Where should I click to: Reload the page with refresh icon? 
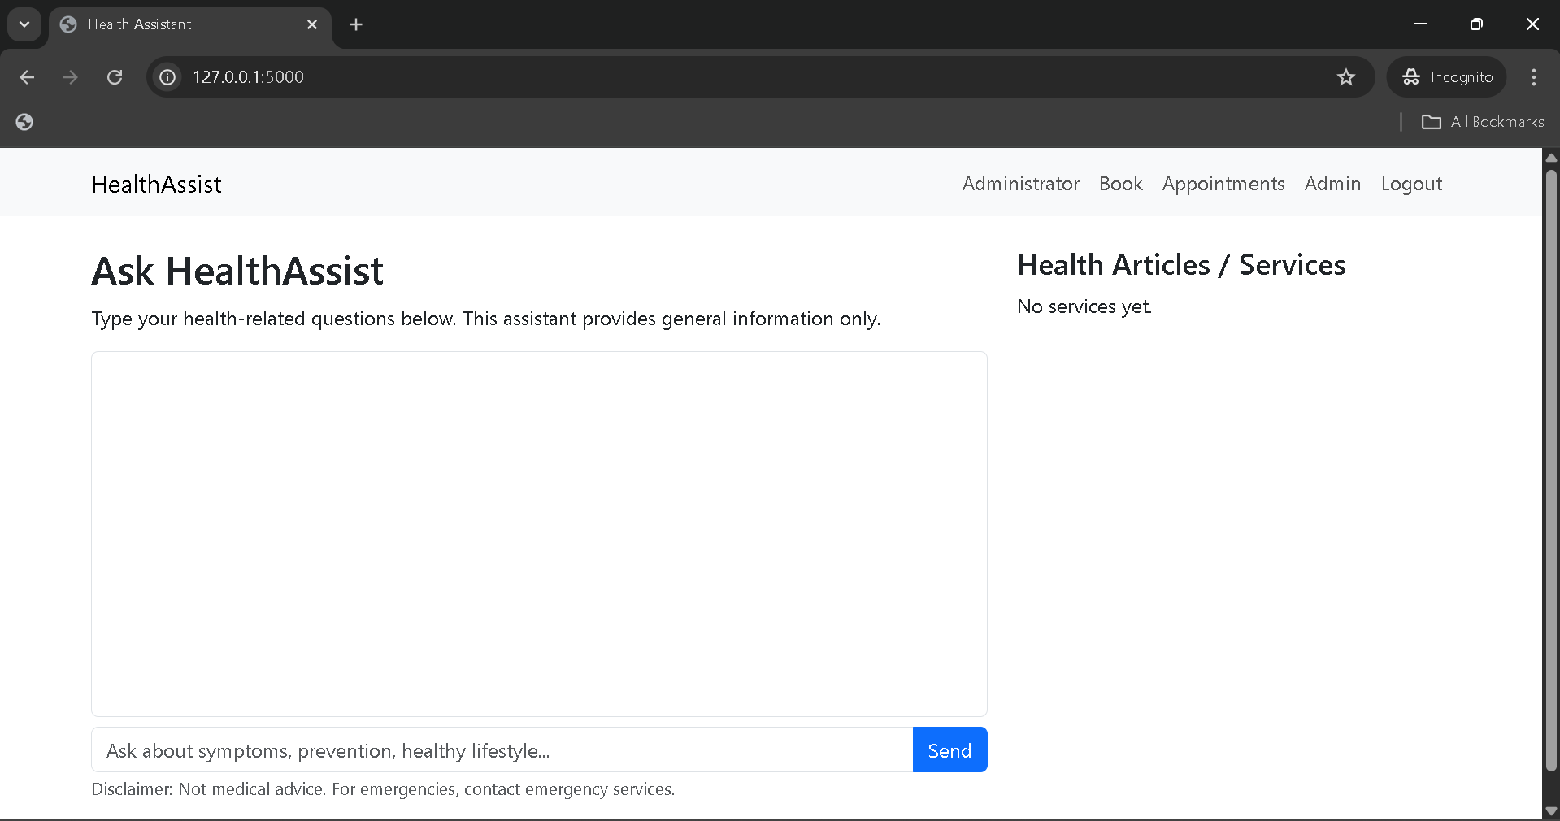[115, 77]
